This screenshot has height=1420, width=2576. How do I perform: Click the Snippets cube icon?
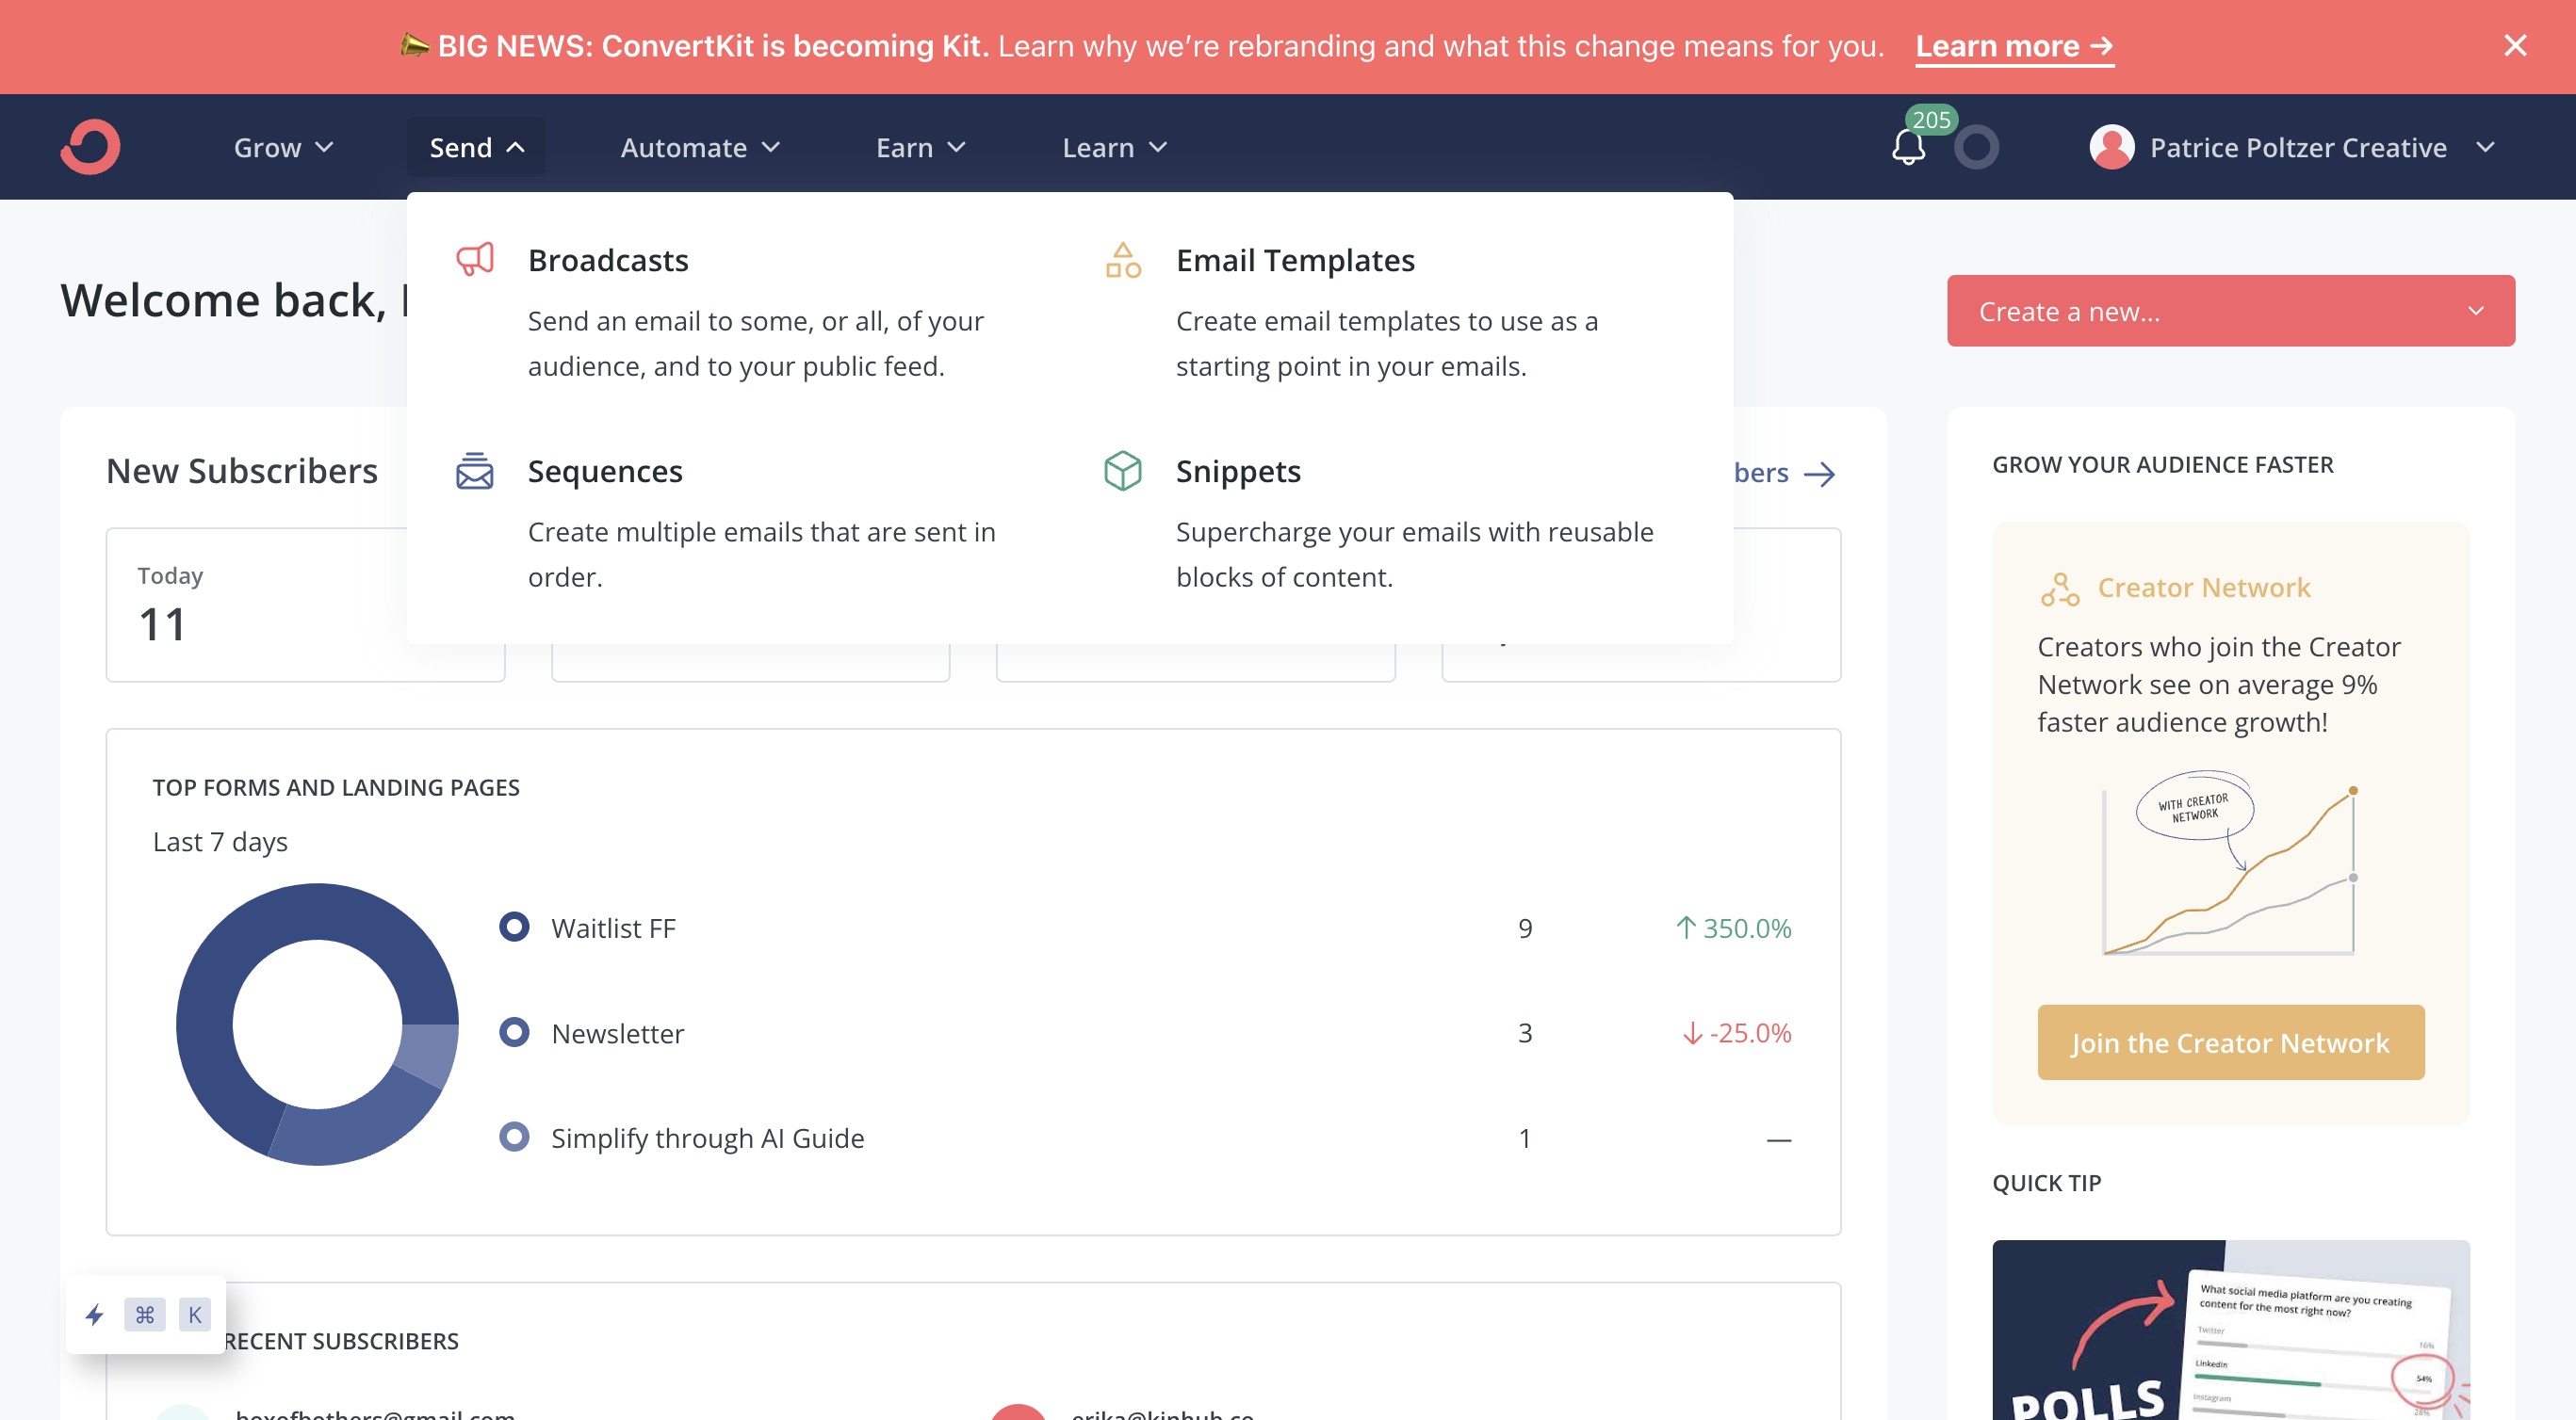coord(1123,471)
